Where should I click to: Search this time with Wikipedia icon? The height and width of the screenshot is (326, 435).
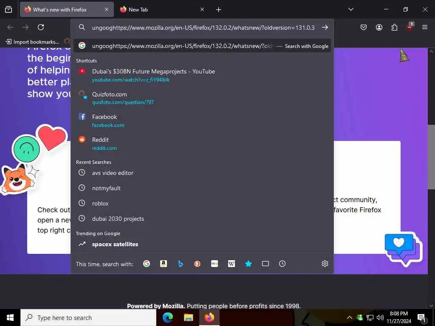click(232, 264)
